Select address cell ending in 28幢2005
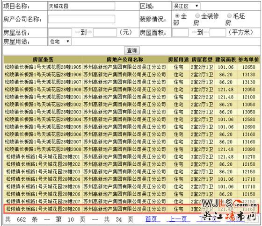Viewport: 262px width, 226px height. (43, 127)
